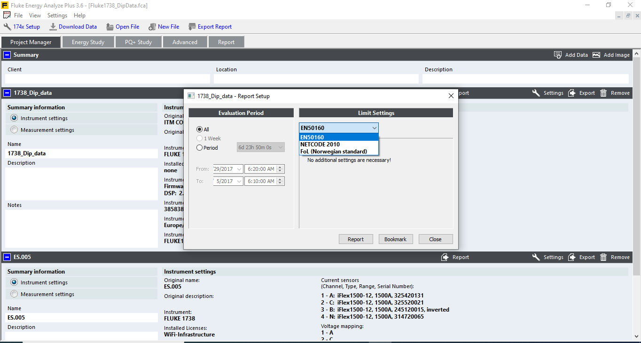Click the Add Image icon
Screen dimensions: 641x343
tap(596, 55)
